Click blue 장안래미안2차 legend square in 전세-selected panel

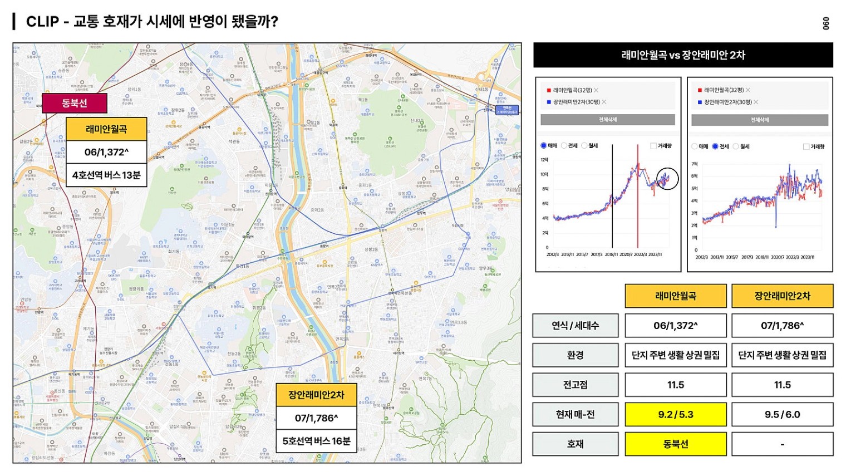coord(700,102)
